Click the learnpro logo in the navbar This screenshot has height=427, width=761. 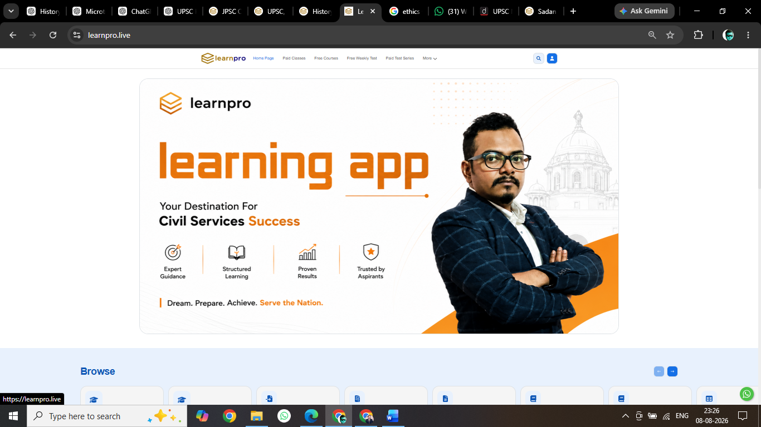[223, 58]
